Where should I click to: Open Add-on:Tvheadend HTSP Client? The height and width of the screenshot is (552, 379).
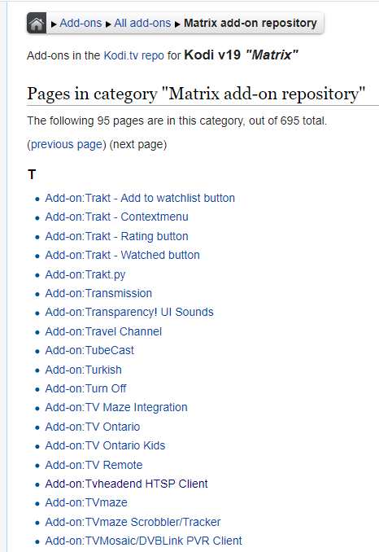tap(127, 484)
